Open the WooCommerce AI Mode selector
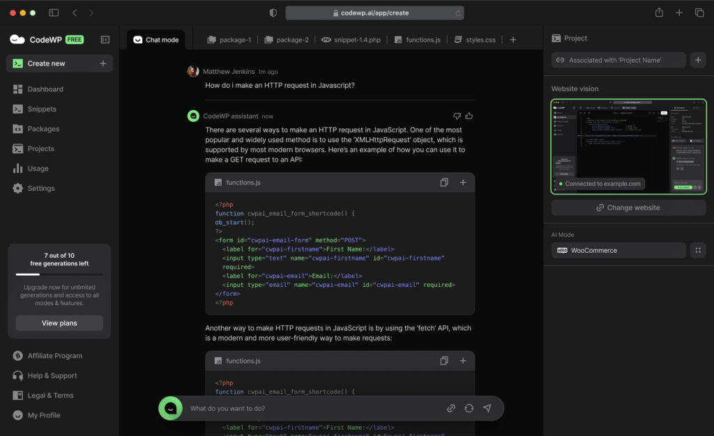The width and height of the screenshot is (714, 436). coord(618,250)
